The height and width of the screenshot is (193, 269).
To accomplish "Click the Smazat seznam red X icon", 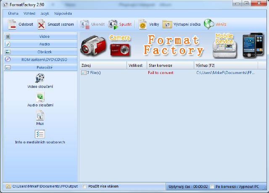I will click(x=41, y=24).
